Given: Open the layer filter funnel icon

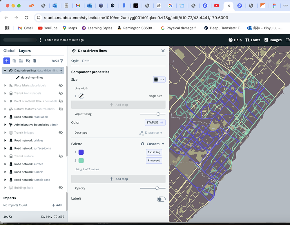Looking at the screenshot, I should [61, 61].
